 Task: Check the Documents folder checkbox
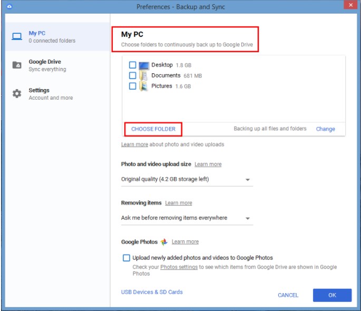(x=133, y=75)
